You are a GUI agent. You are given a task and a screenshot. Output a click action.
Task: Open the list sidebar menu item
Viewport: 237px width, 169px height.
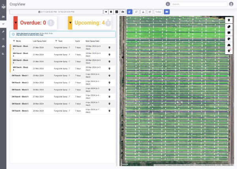tap(3, 39)
